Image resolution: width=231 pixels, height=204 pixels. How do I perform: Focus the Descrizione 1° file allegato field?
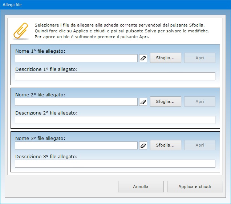click(x=115, y=76)
